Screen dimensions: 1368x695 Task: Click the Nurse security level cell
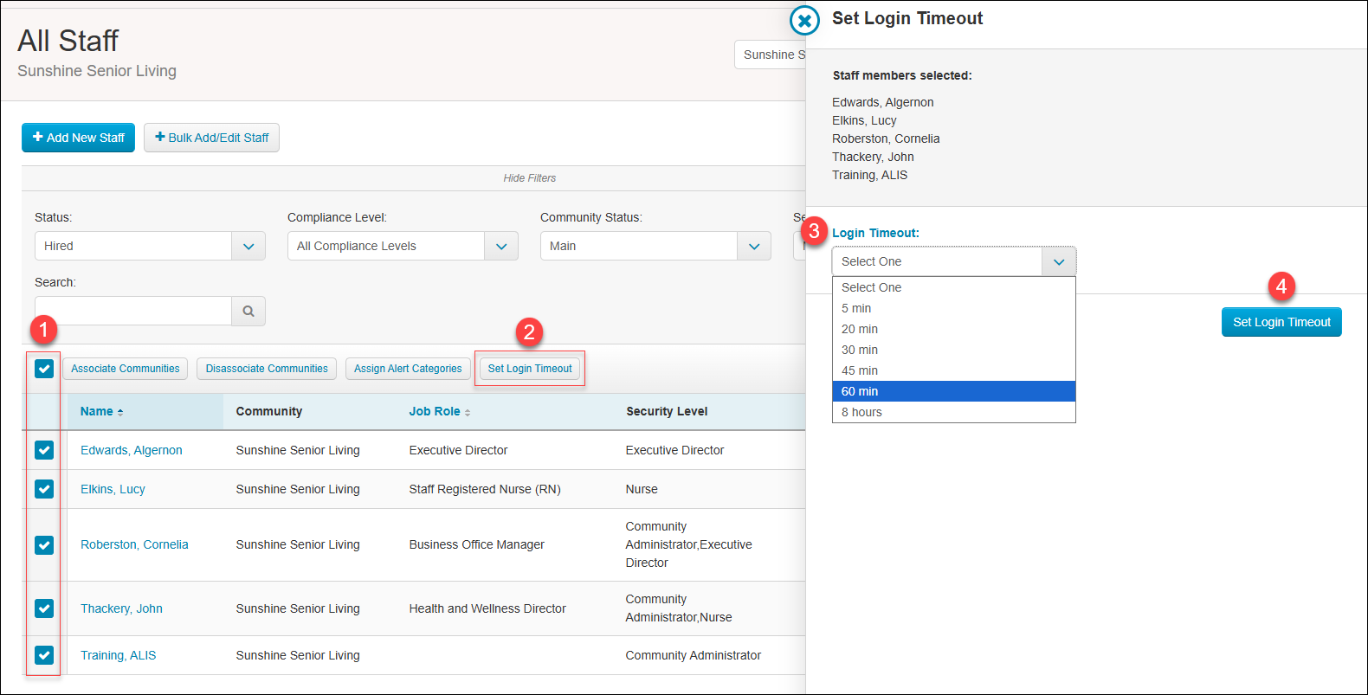642,489
